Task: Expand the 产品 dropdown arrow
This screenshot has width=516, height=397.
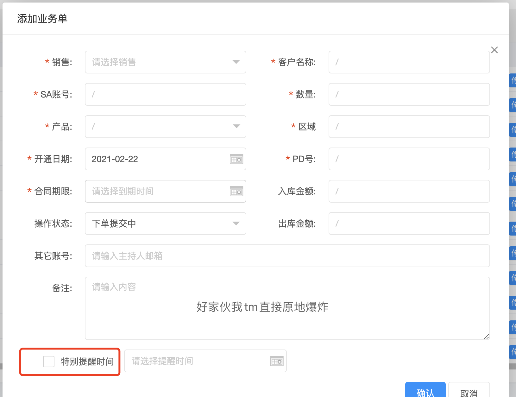Action: coord(236,126)
